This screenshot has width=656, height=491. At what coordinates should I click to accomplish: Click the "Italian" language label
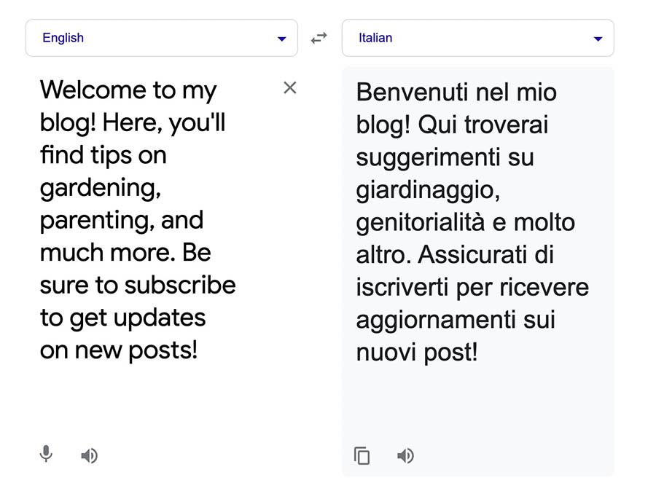click(x=375, y=38)
